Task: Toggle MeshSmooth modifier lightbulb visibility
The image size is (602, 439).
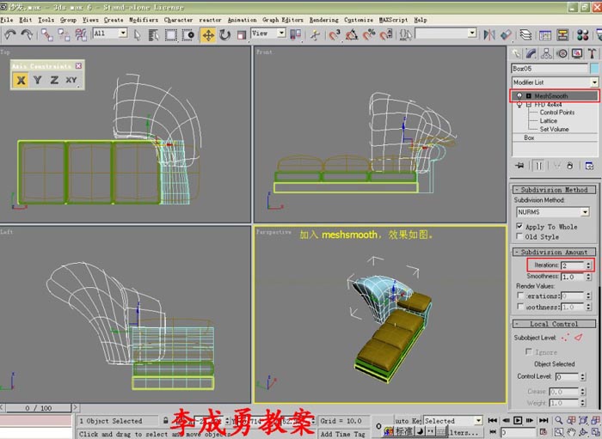Action: (519, 96)
